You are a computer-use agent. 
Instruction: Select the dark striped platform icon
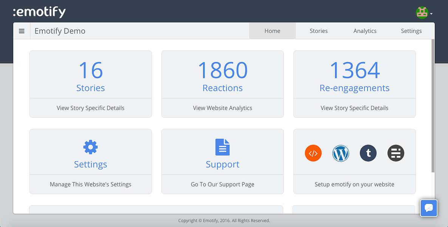coord(396,153)
